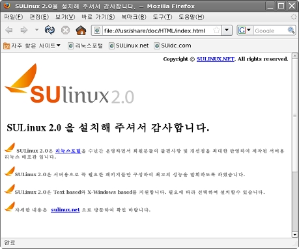Follow the SULINUX.NET copyright link

click(216, 59)
